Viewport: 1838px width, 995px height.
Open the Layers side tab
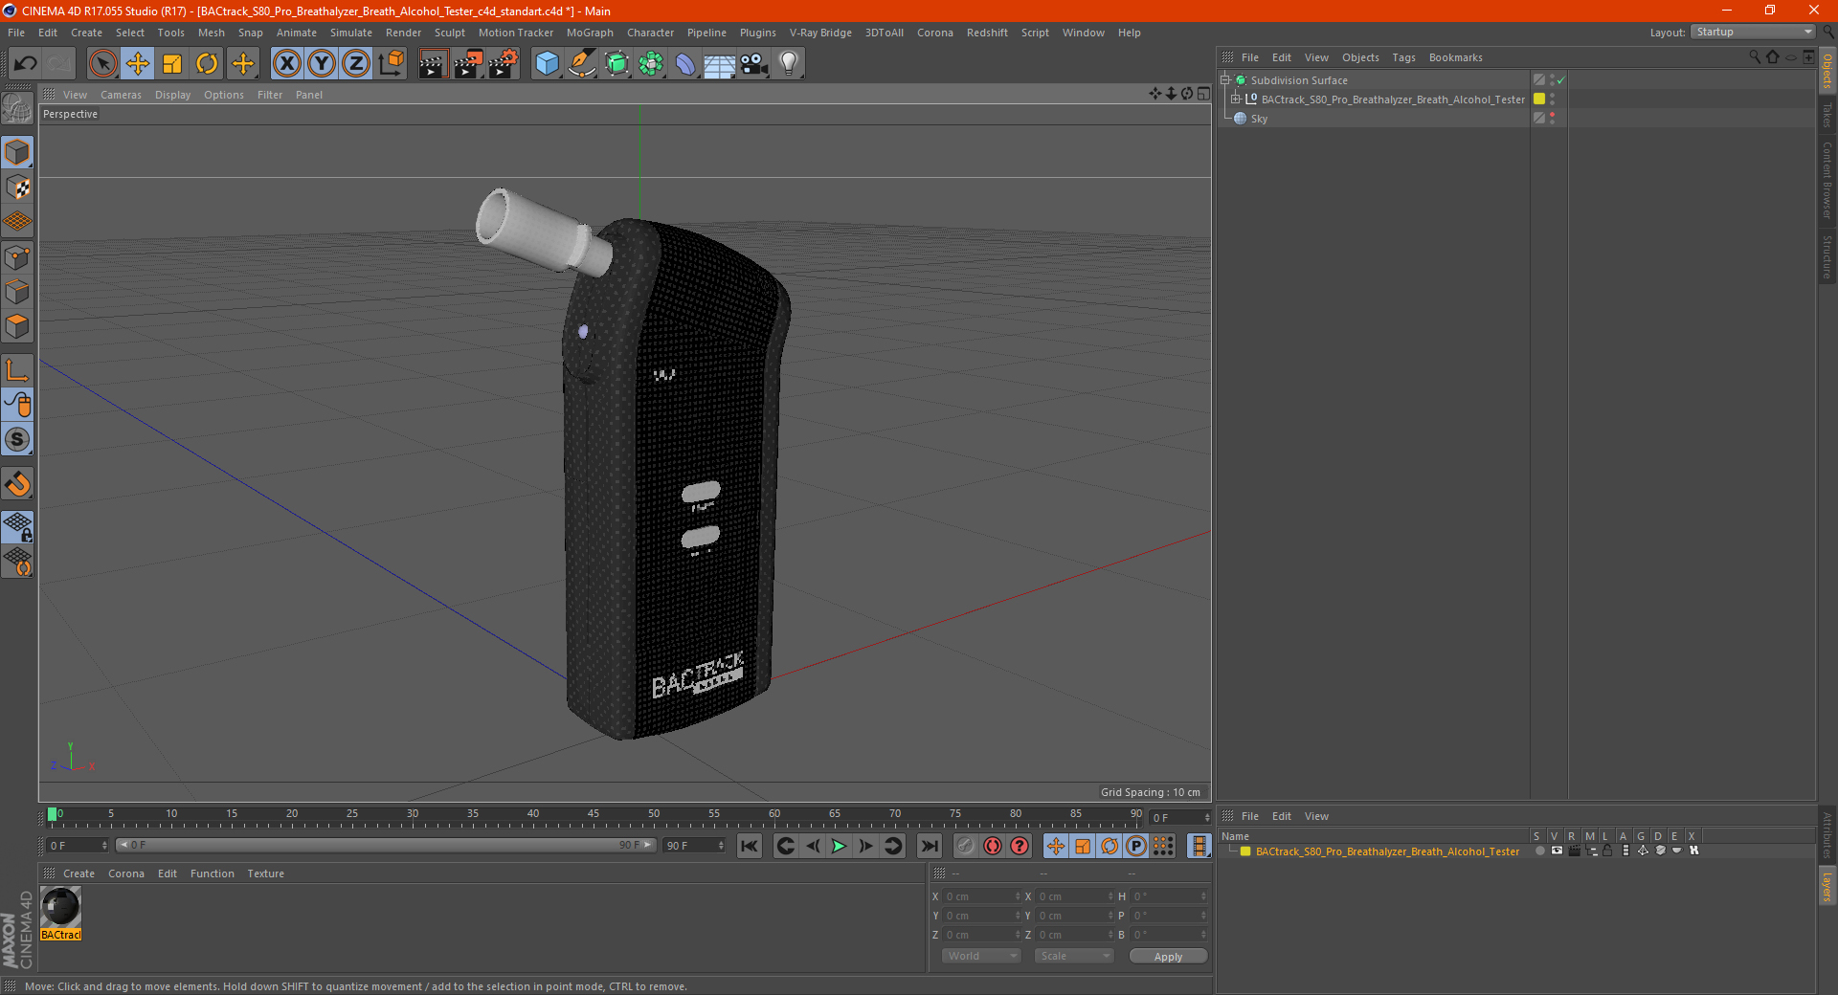(x=1827, y=886)
